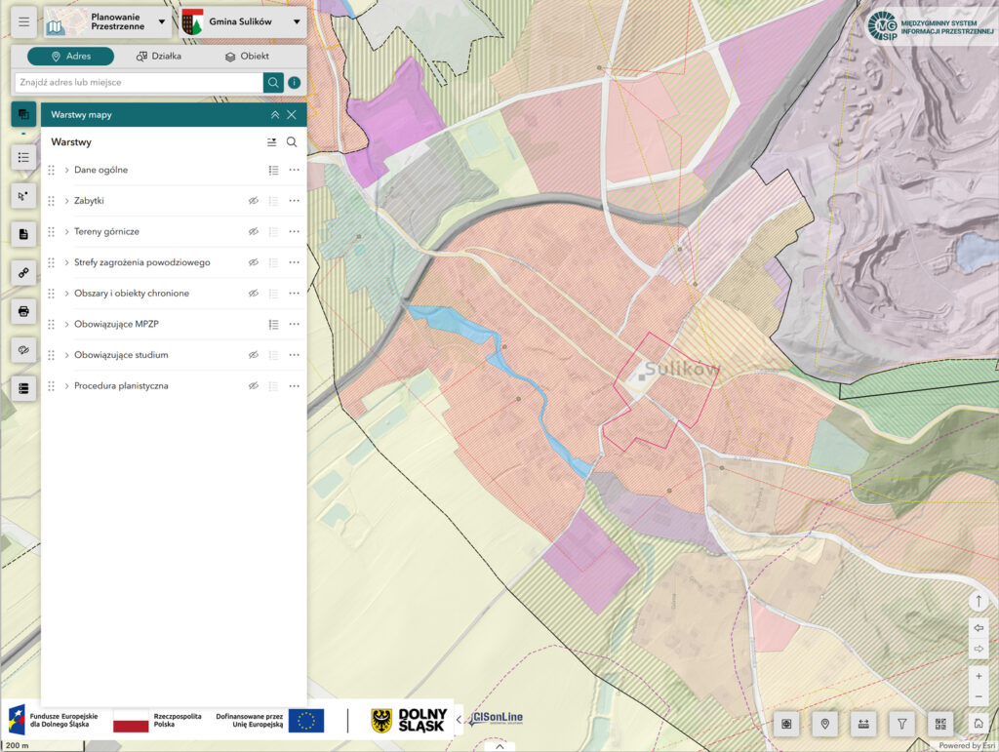Show the Zabytki layer
The width and height of the screenshot is (999, 752).
tap(253, 201)
